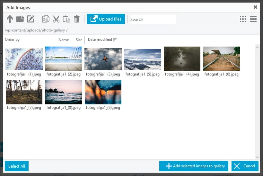Select thumbnail fotografija1_(1).jpeg
Image resolution: width=263 pixels, height=176 pixels.
tap(24, 59)
